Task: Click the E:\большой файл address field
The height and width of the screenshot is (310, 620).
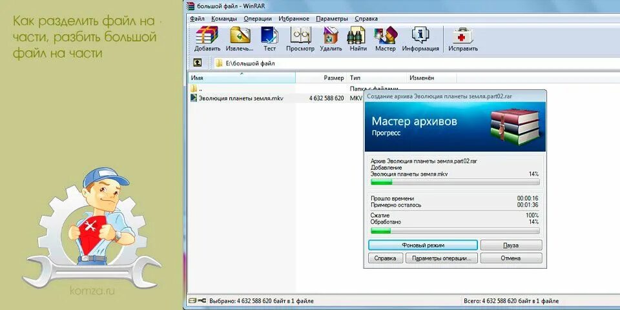Action: (415, 63)
